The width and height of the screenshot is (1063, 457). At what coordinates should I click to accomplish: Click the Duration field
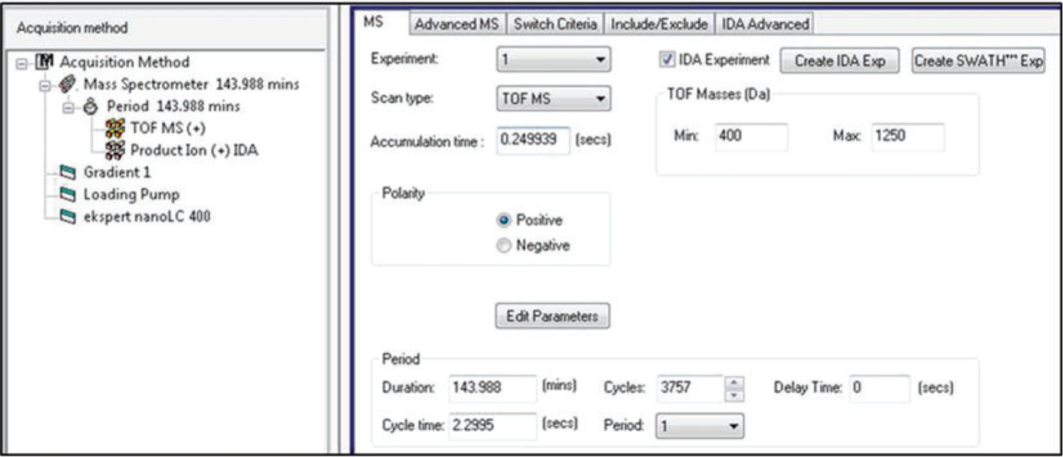(x=492, y=388)
